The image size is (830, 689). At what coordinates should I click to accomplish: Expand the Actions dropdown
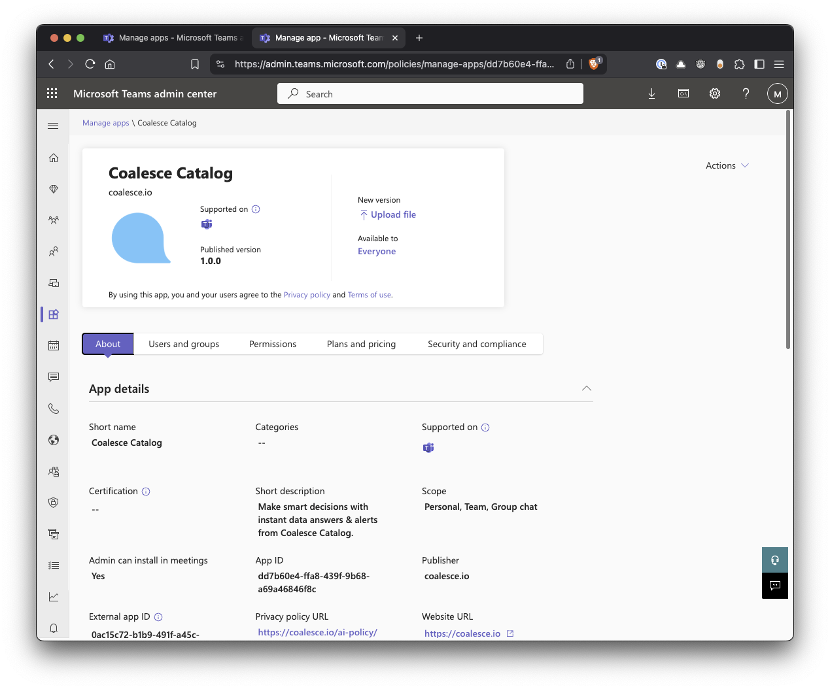coord(727,165)
